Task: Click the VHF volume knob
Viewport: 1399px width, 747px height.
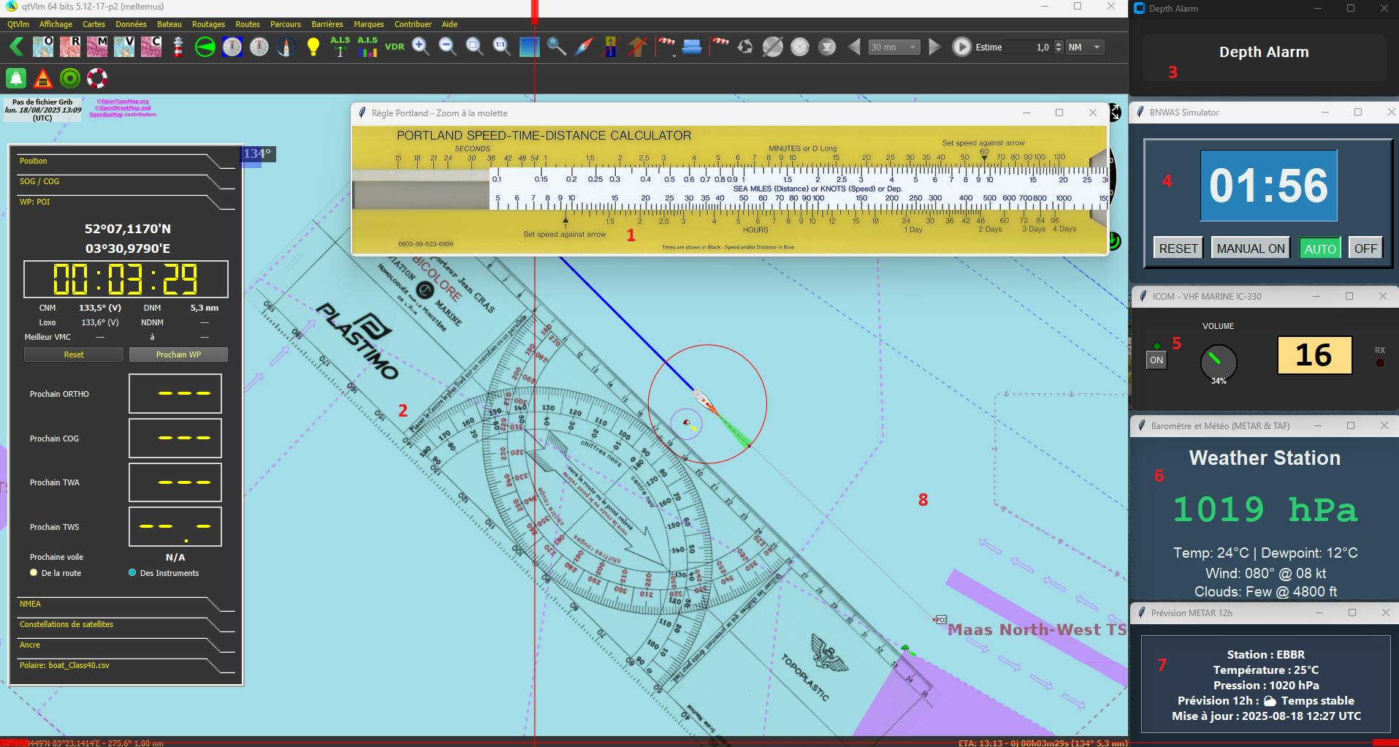Action: pos(1218,362)
